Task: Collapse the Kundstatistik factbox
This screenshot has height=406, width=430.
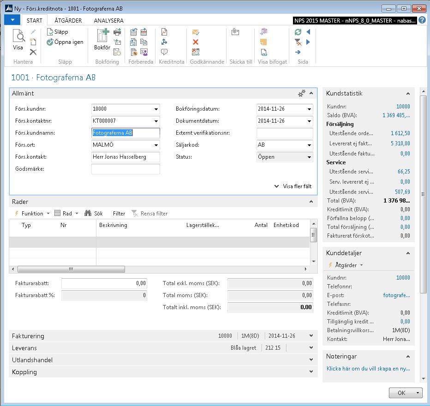Action: click(x=408, y=94)
